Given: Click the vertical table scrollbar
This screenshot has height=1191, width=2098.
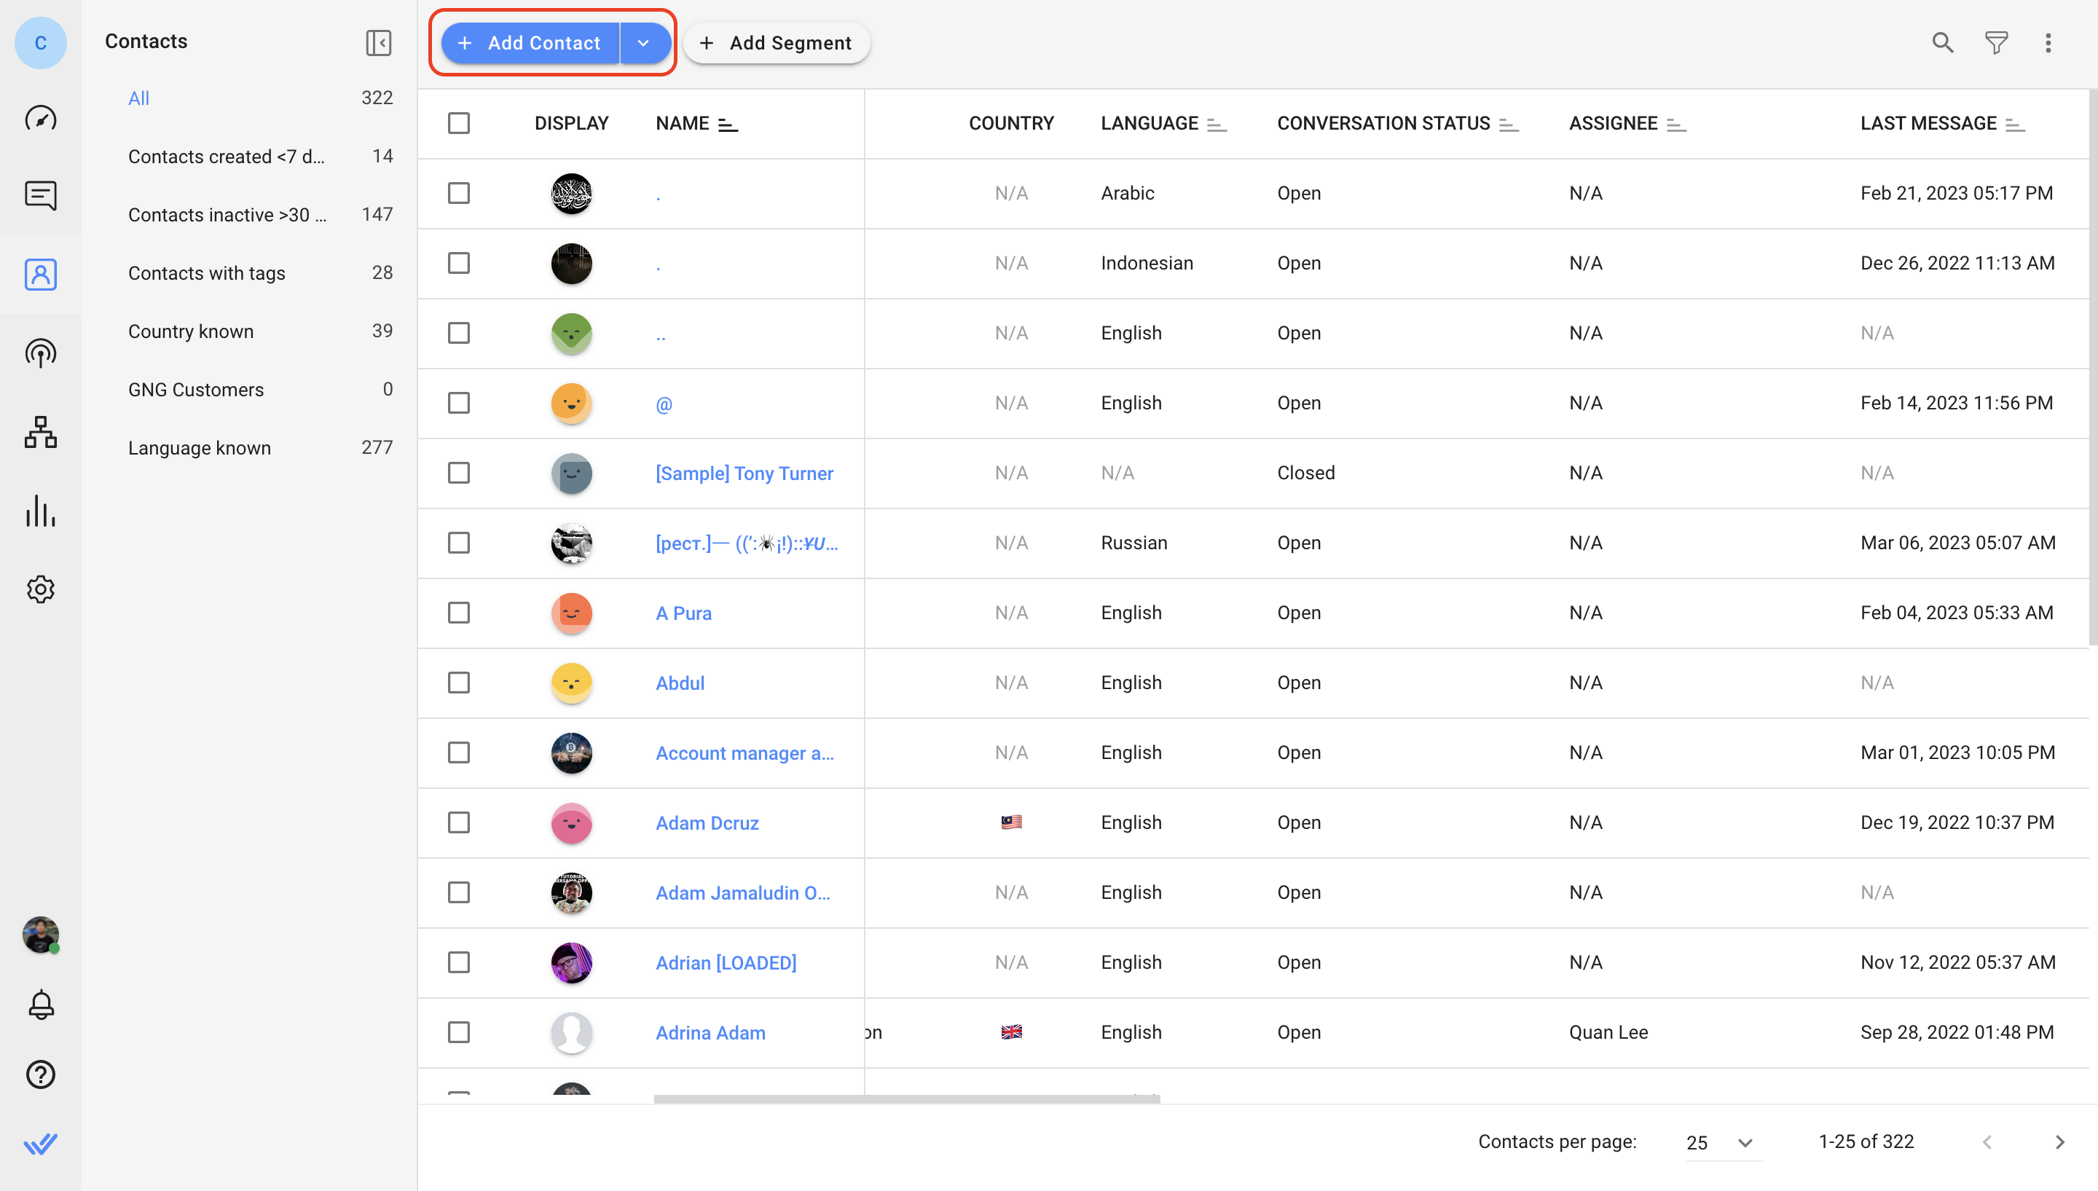Looking at the screenshot, I should coord(2092,367).
